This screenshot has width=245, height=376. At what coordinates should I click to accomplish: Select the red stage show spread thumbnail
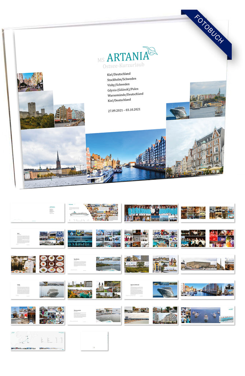(x=208, y=238)
